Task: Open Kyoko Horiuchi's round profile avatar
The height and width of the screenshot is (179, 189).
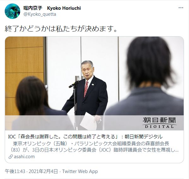Action: coord(12,11)
